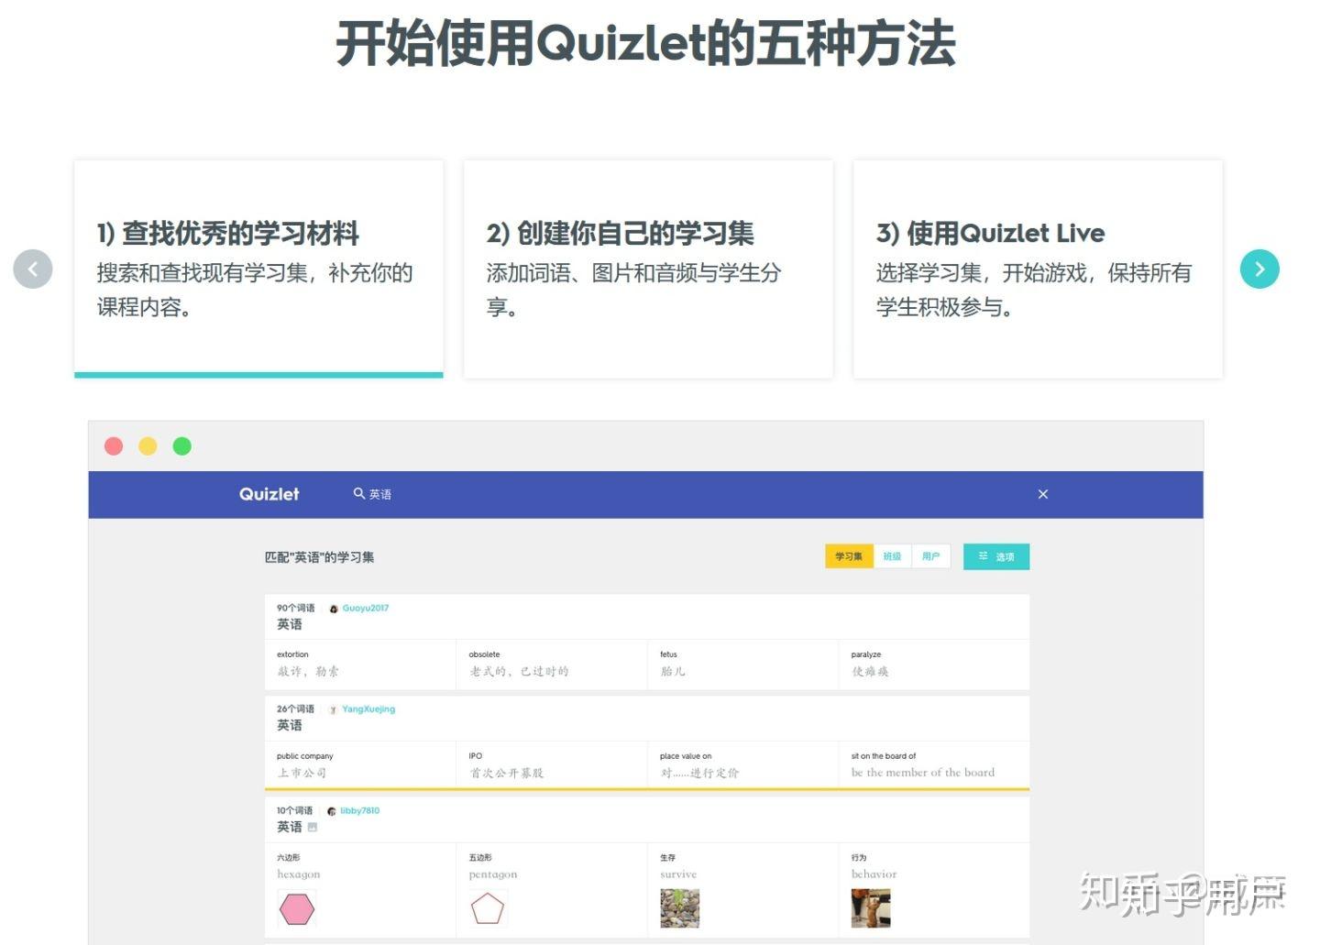The image size is (1320, 945).
Task: Click libby7810's avatar icon
Action: (332, 811)
